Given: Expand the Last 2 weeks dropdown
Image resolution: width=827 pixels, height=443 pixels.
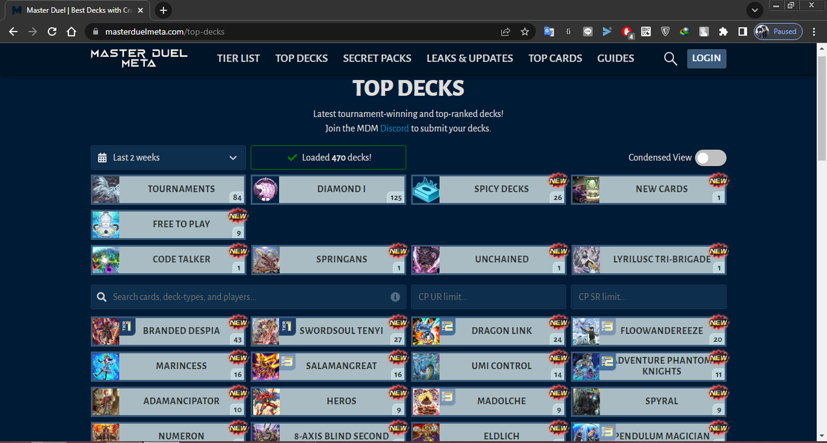Looking at the screenshot, I should tap(168, 158).
